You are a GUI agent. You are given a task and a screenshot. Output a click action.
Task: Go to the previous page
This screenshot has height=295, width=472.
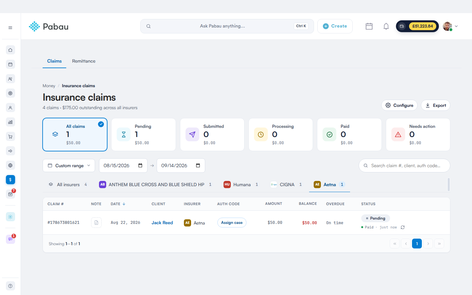406,244
